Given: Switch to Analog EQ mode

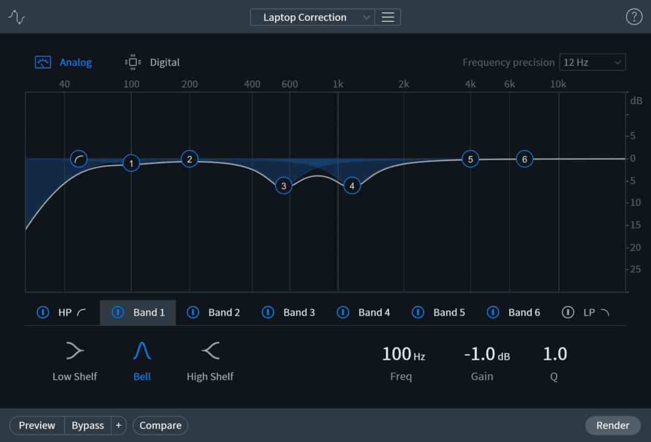Looking at the screenshot, I should (64, 63).
